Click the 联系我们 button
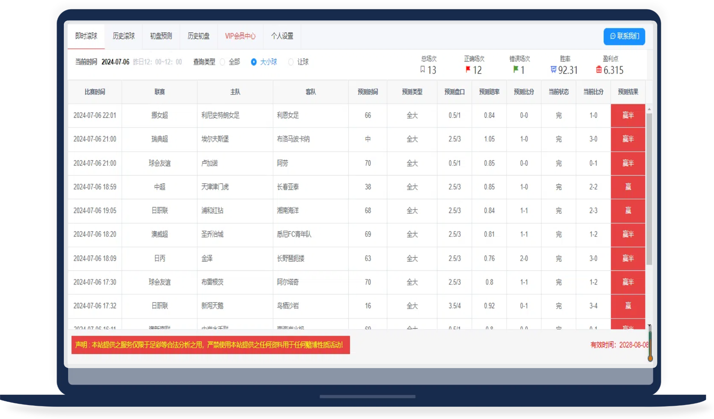The width and height of the screenshot is (714, 419). click(x=624, y=36)
